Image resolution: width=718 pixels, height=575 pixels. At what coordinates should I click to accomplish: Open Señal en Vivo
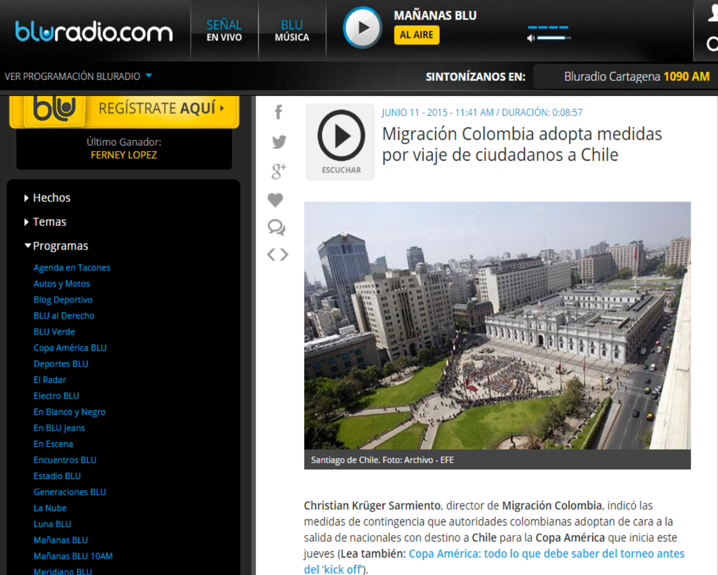click(x=224, y=30)
